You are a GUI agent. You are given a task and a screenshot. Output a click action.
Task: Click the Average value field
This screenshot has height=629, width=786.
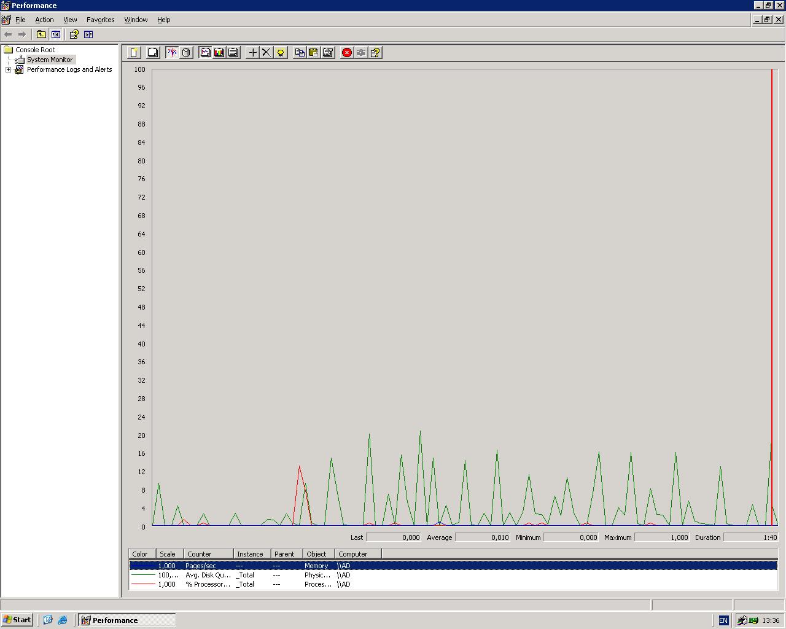[x=483, y=537]
